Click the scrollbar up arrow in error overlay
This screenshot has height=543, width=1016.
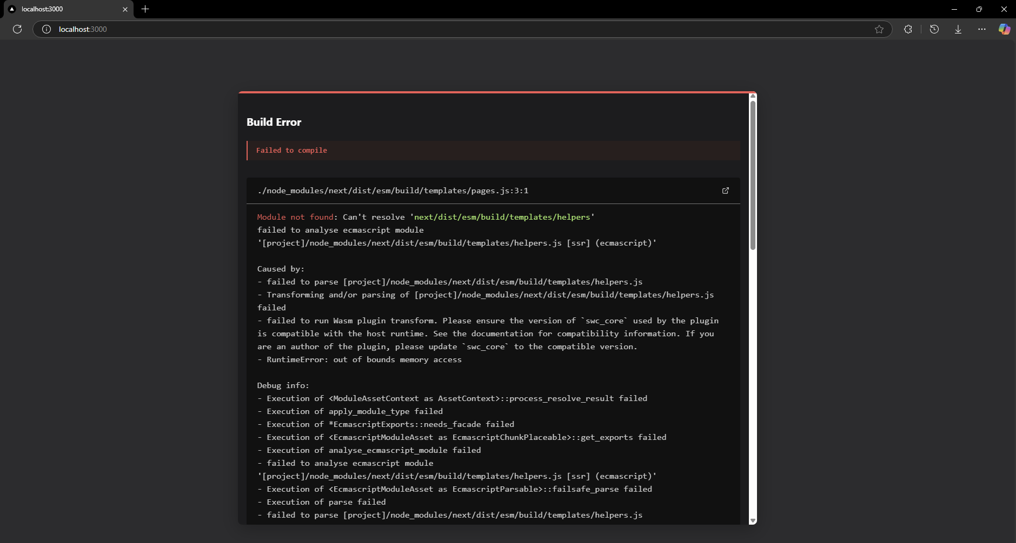tap(753, 96)
